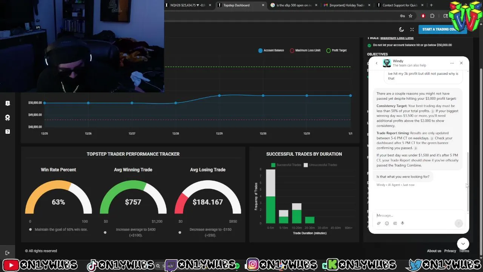Viewport: 483px width, 272px height.
Task: Click the 'Successful Trades by Duration' heading
Action: [304, 154]
